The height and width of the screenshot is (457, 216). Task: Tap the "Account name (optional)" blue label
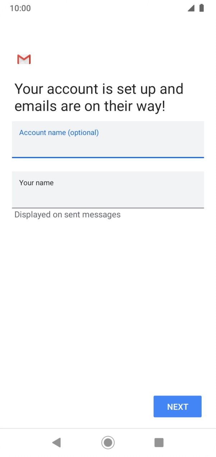point(59,132)
